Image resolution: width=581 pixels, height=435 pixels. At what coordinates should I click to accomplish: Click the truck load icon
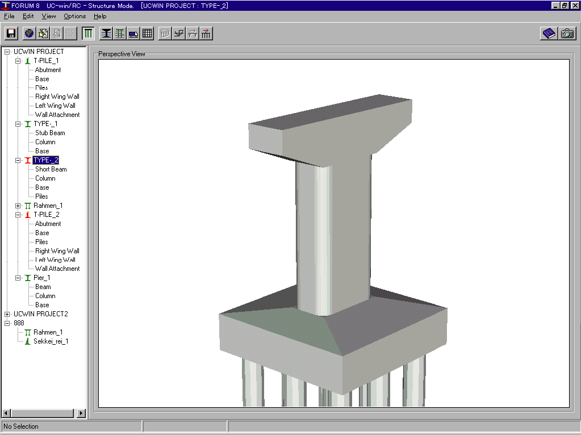133,34
